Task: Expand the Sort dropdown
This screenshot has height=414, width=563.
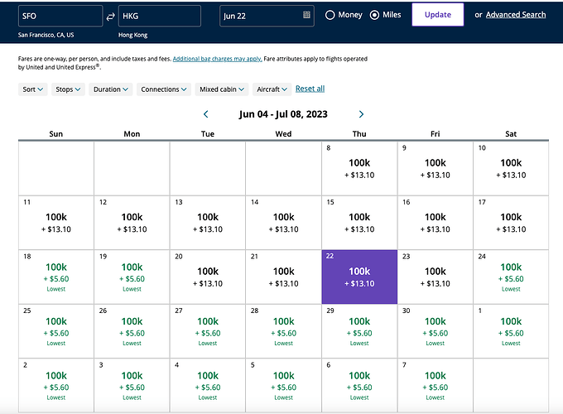Action: [32, 89]
